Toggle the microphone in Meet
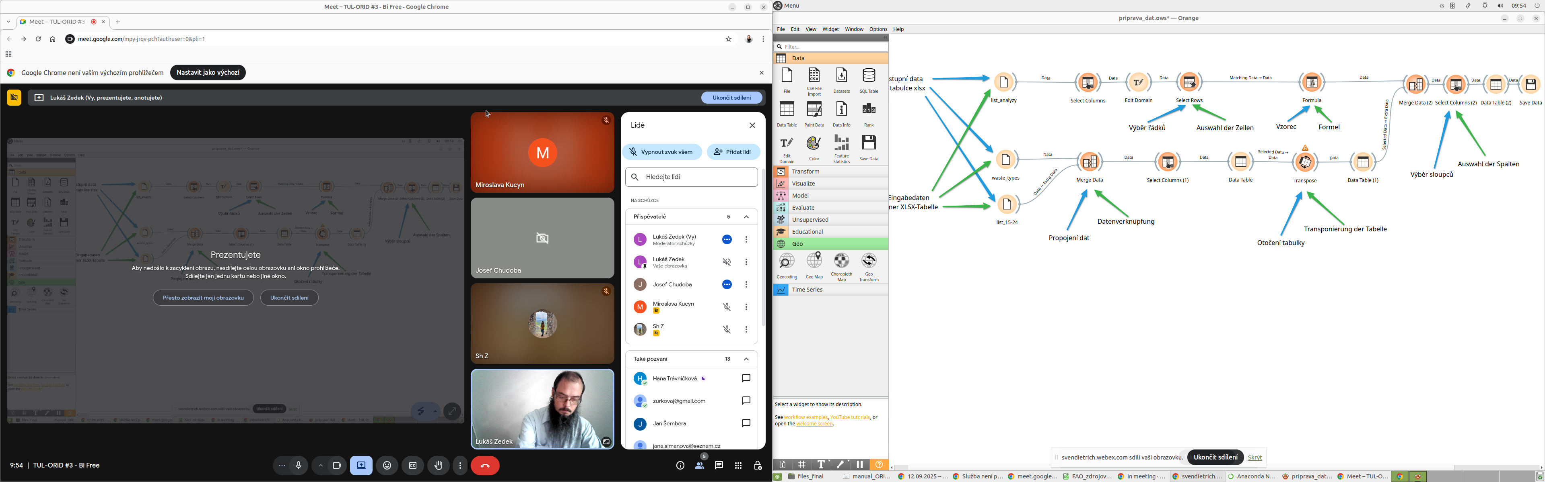The height and width of the screenshot is (482, 1545). [299, 465]
